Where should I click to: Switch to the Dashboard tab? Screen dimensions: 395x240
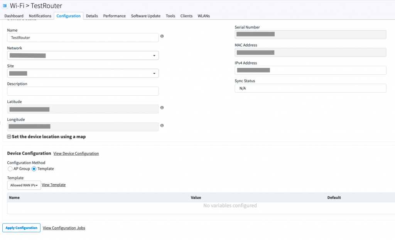14,16
